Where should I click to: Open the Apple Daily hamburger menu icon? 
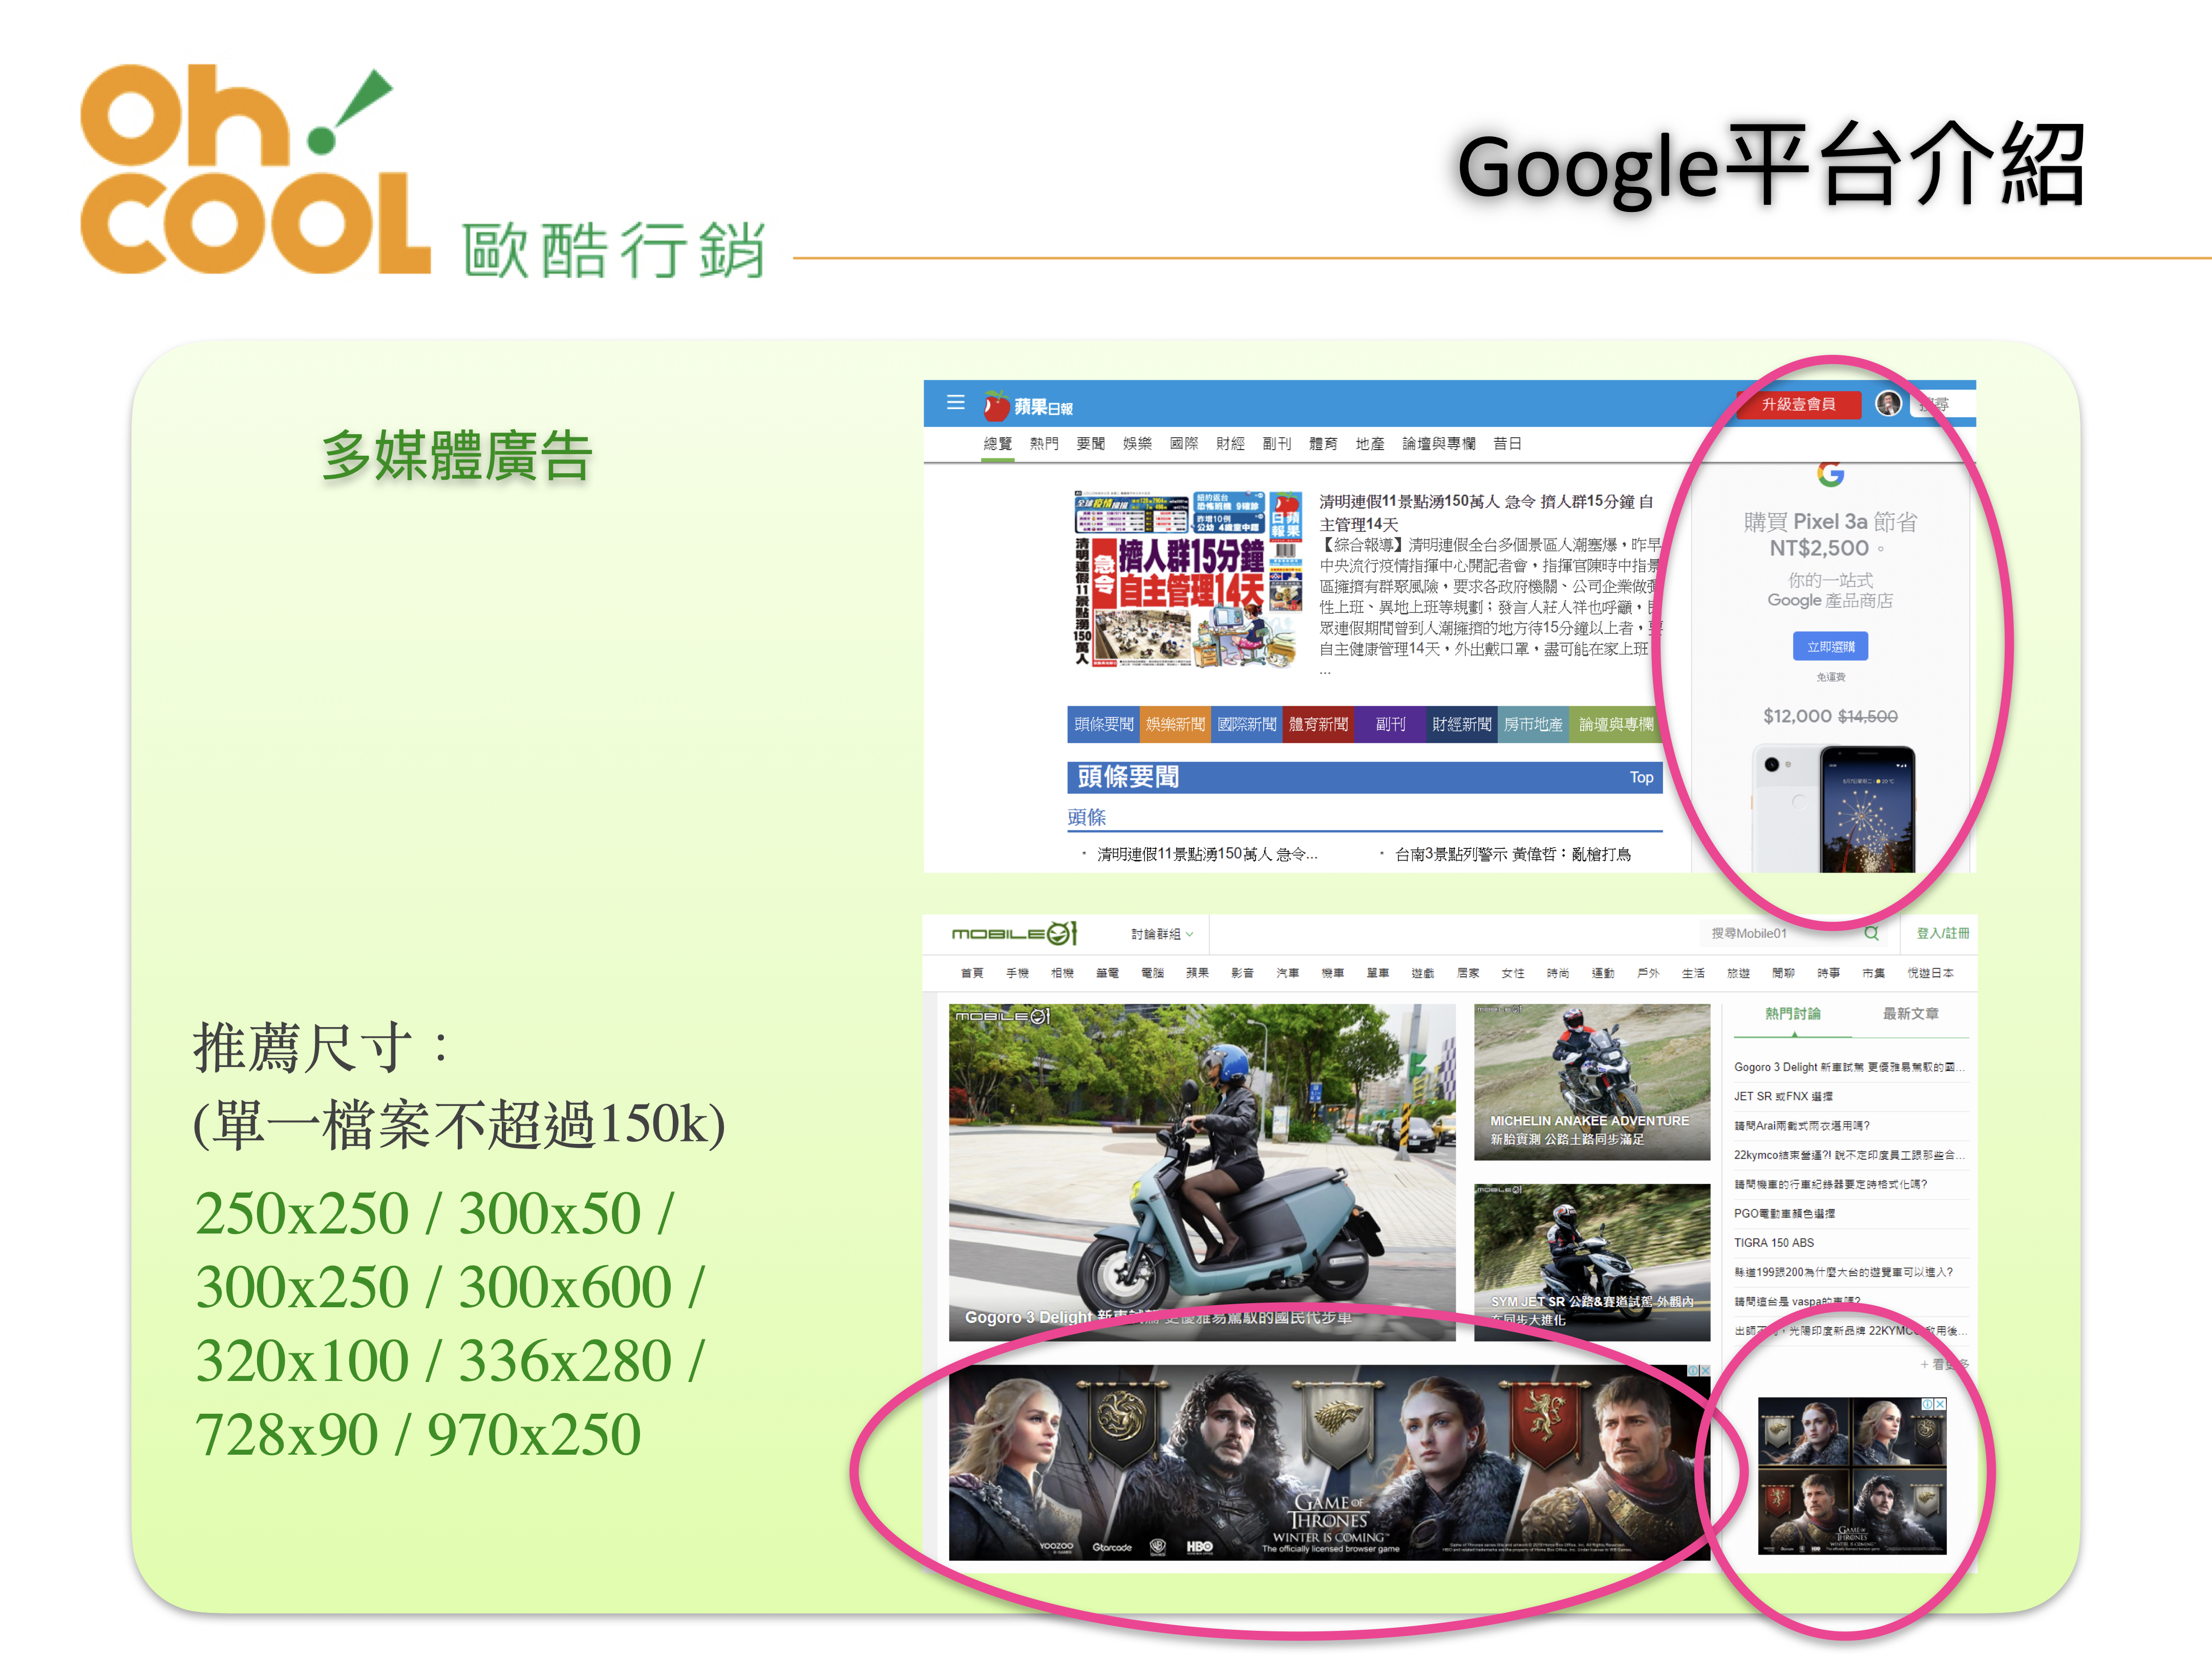(955, 403)
